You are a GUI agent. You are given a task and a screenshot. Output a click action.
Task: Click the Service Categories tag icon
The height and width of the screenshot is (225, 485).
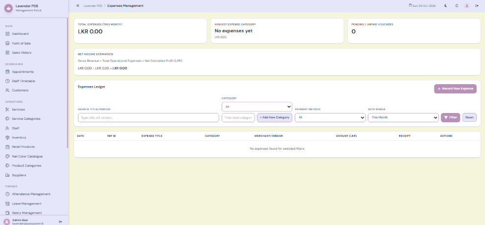pos(7,118)
